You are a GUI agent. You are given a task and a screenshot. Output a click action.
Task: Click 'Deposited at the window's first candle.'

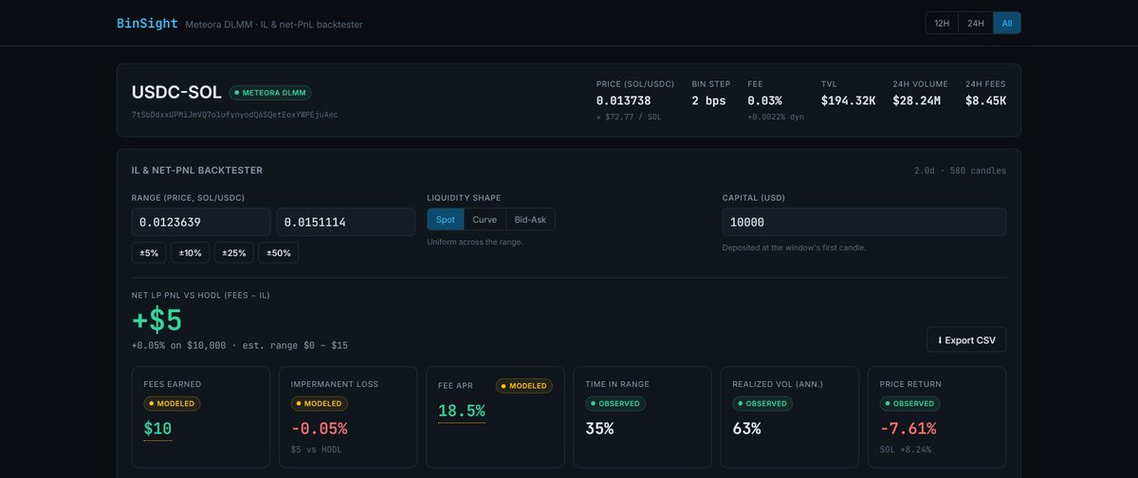[x=794, y=248]
